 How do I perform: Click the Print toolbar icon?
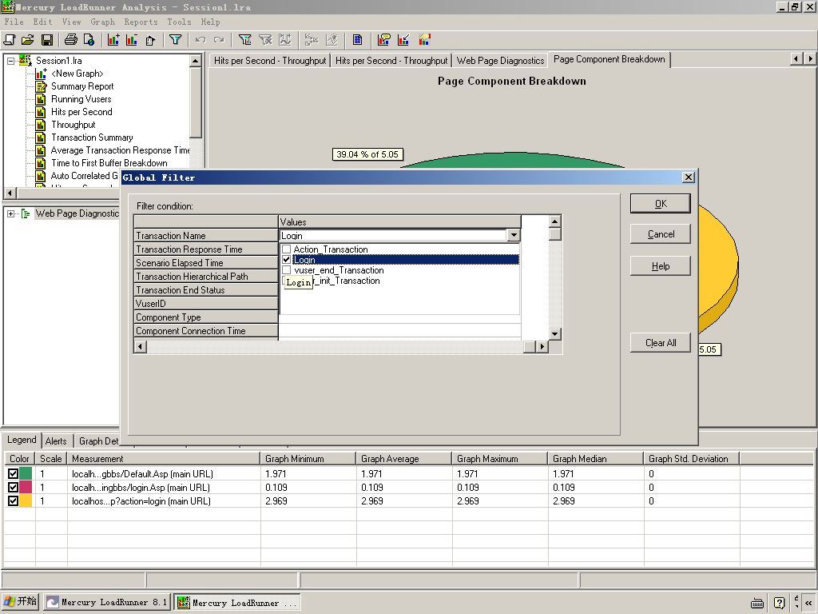pos(71,40)
